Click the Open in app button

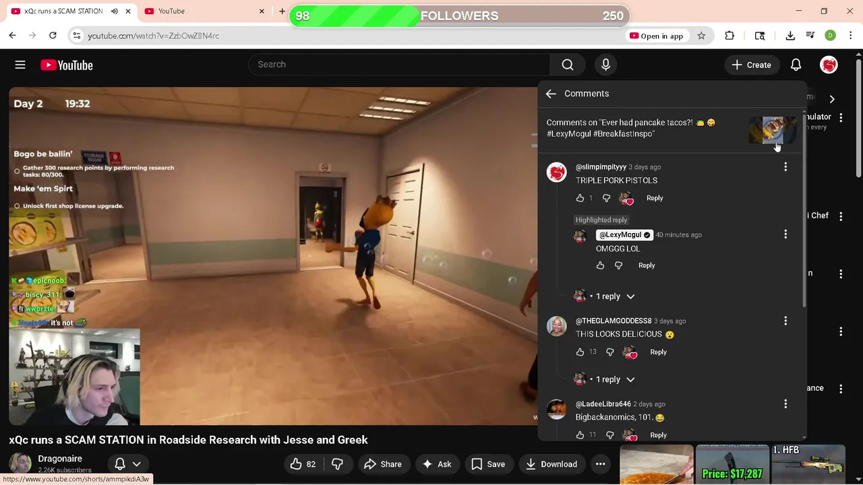656,36
